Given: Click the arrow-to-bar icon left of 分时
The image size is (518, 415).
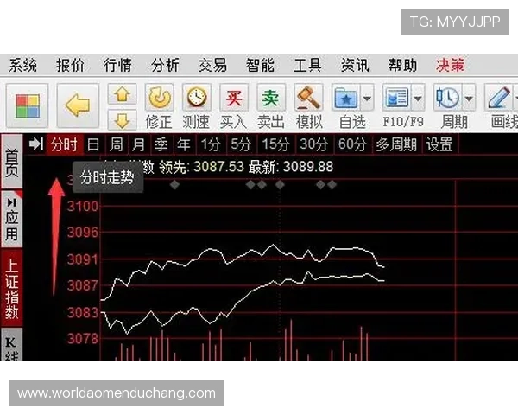Looking at the screenshot, I should pos(36,144).
